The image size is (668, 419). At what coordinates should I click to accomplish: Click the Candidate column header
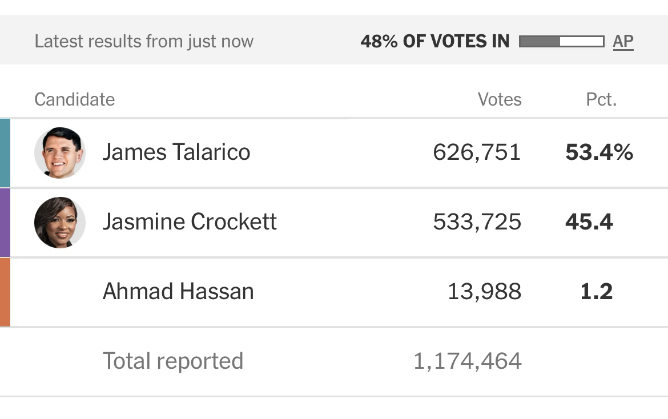point(74,99)
